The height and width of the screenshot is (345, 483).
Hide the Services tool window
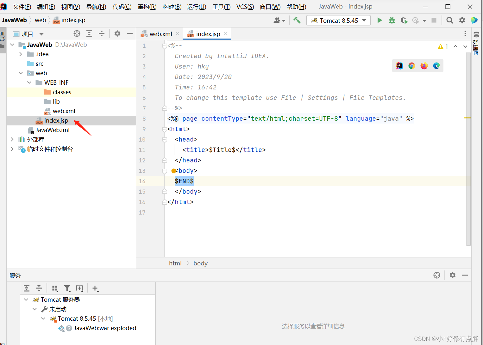coord(465,275)
